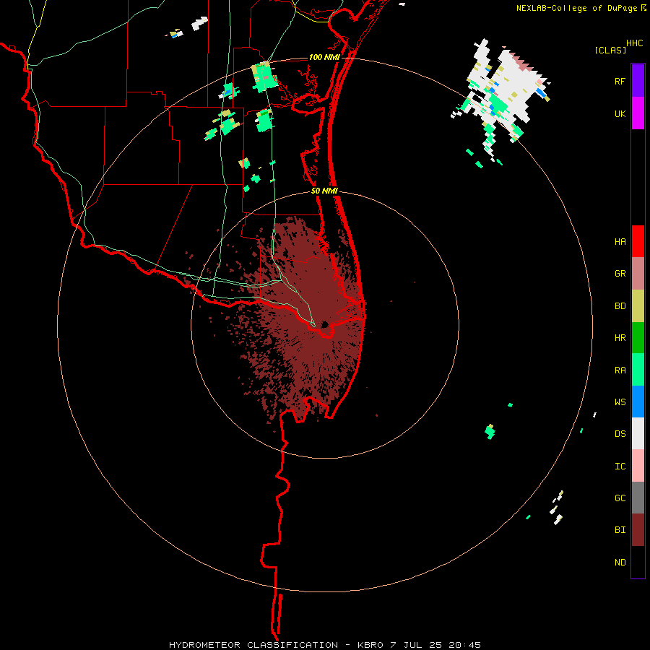
Task: Click the ND black legend swatch
Action: click(x=638, y=562)
